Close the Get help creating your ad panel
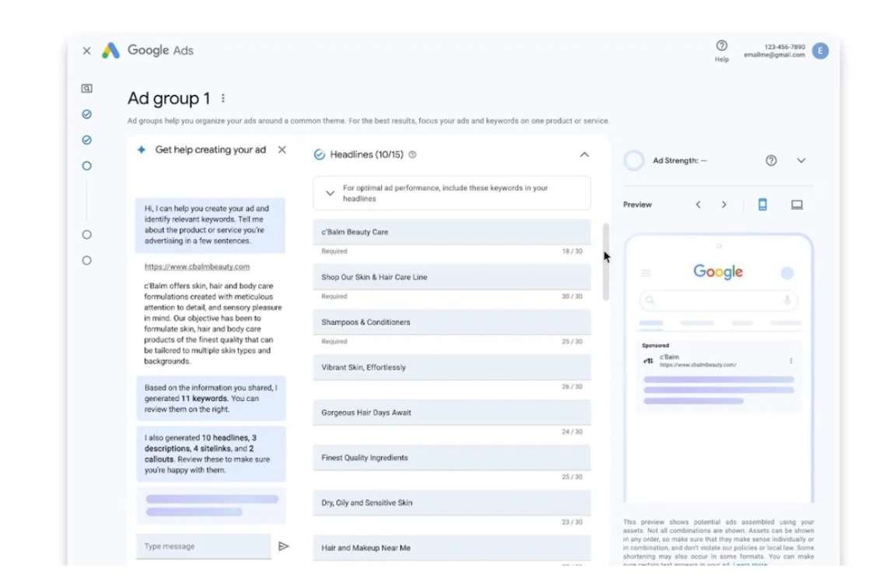The height and width of the screenshot is (580, 883). pos(282,150)
